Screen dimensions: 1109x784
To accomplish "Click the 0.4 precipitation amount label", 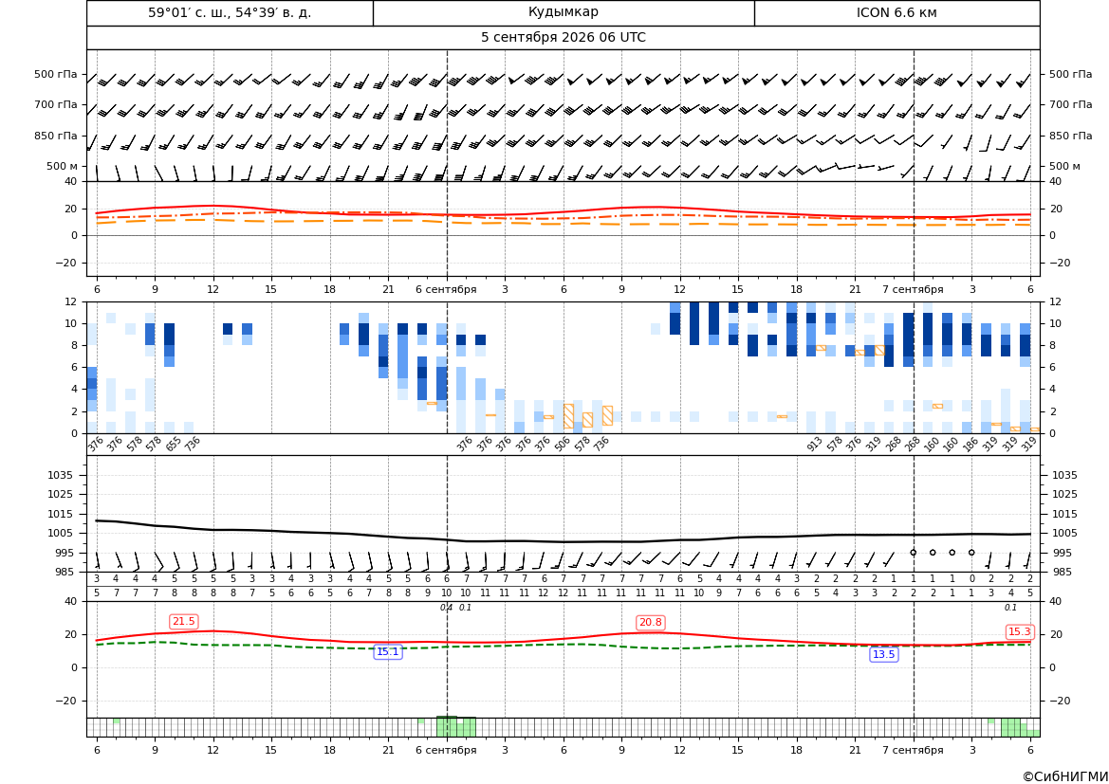I will pos(446,608).
